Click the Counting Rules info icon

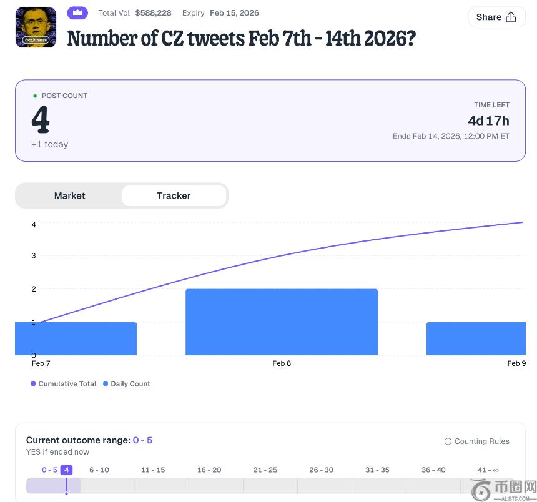448,441
